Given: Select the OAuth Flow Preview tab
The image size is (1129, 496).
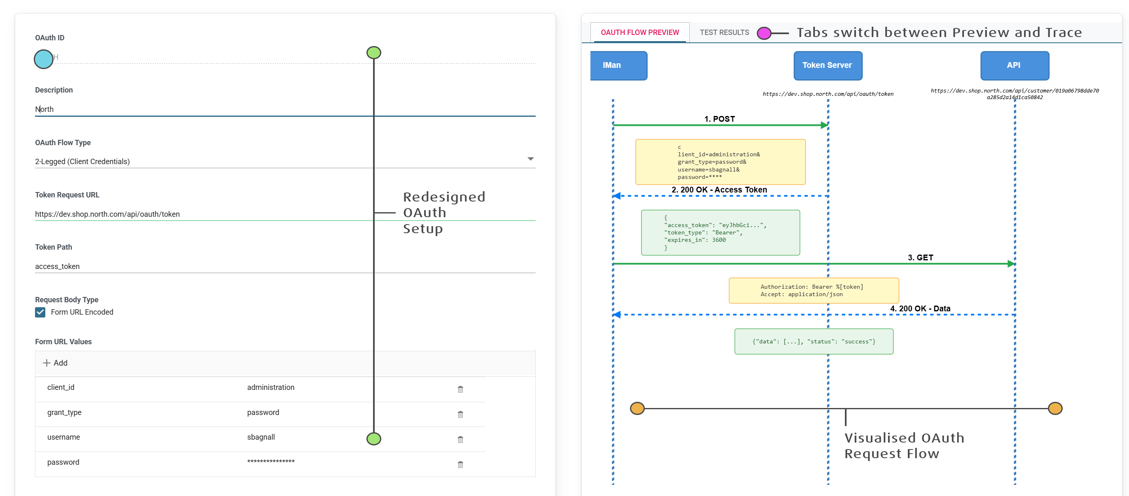Looking at the screenshot, I should pos(639,32).
